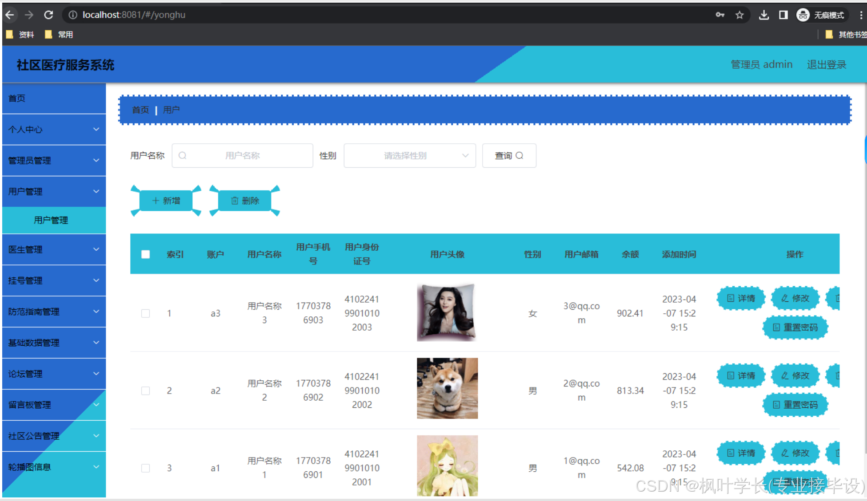867x501 pixels.
Task: Expand the 留言板管理 sidebar menu
Action: click(x=54, y=405)
